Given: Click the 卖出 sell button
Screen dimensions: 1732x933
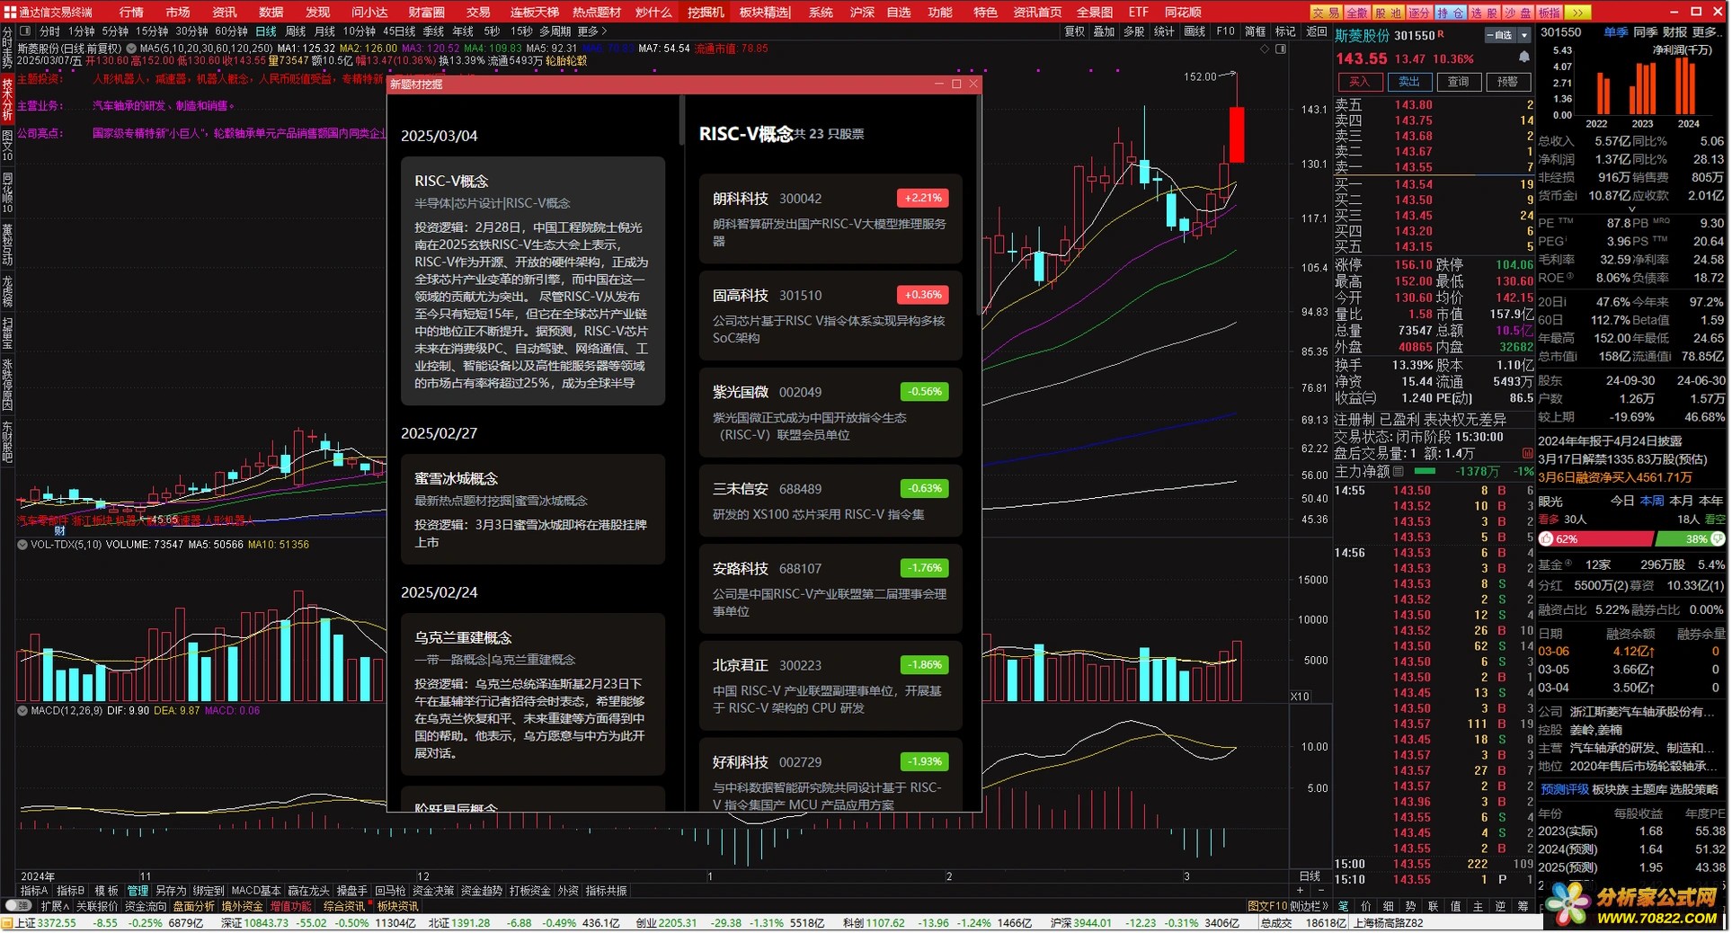Looking at the screenshot, I should [x=1408, y=82].
